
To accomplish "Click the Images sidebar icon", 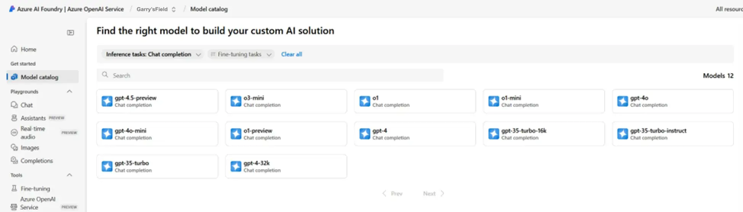I will tap(14, 148).
